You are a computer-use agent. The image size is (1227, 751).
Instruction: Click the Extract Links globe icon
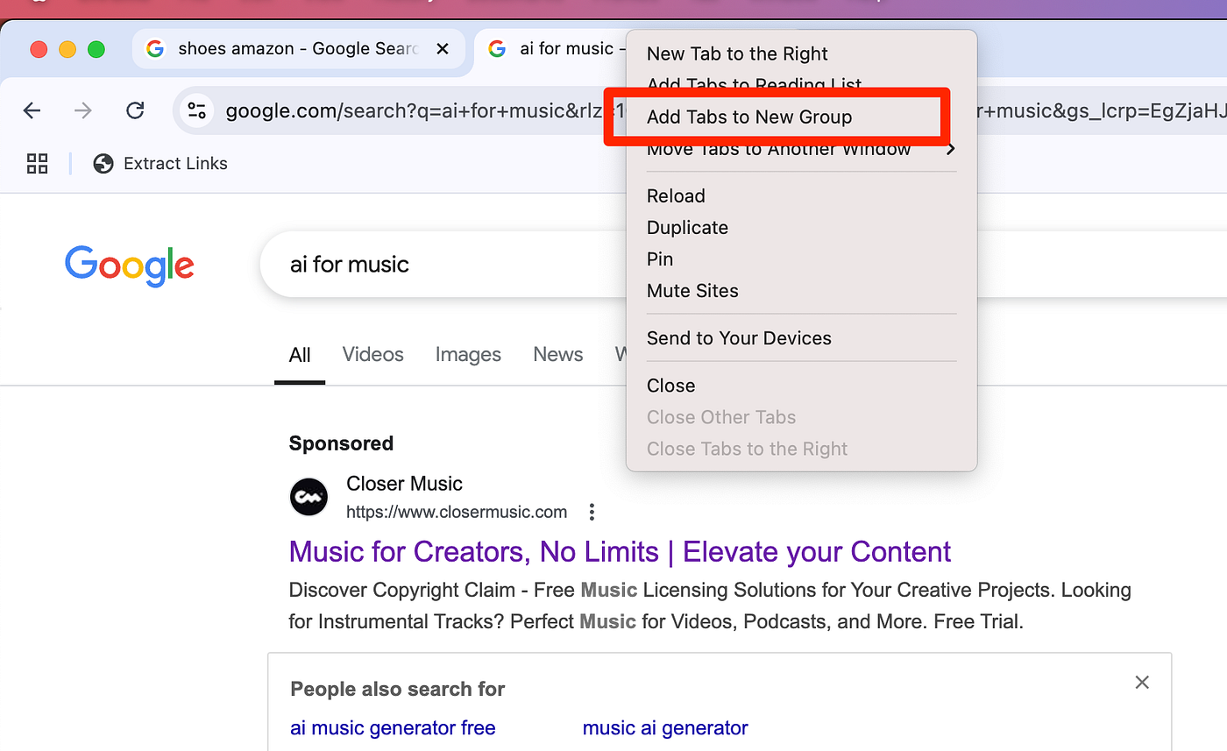103,163
